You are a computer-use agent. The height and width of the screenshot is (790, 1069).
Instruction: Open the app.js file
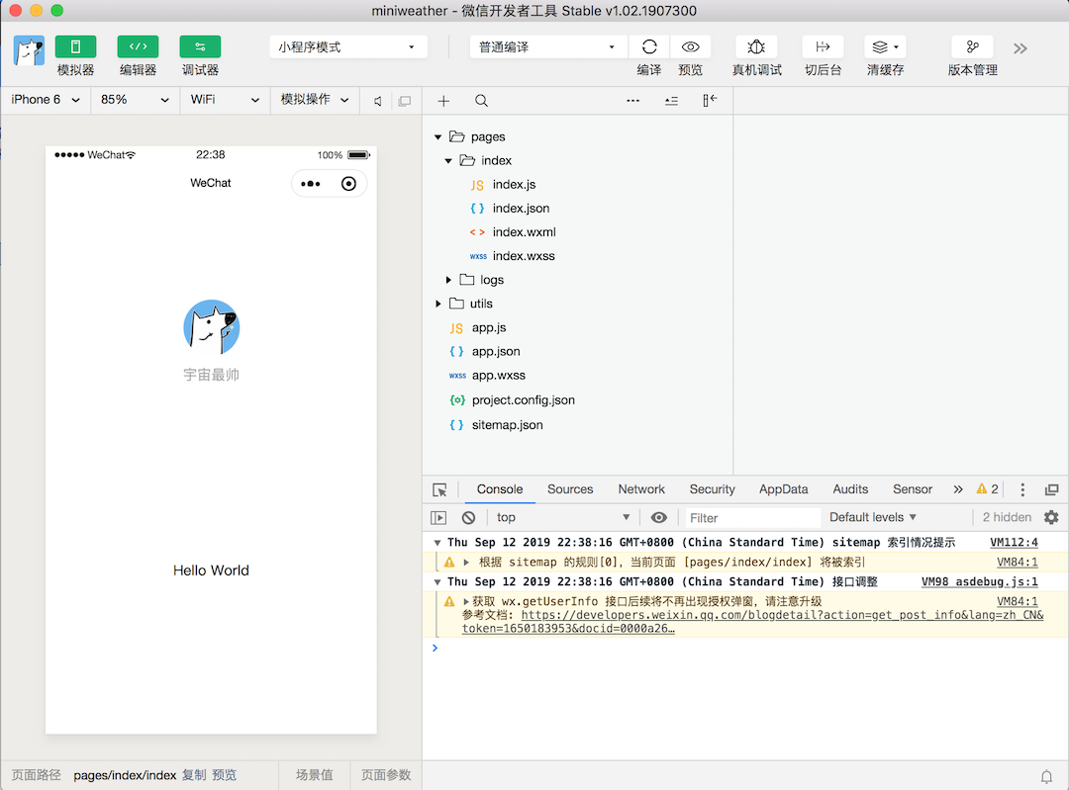click(x=489, y=327)
